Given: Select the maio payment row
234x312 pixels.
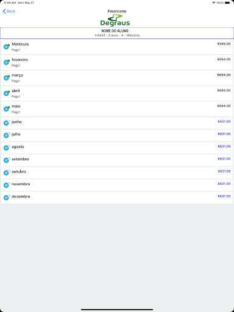Looking at the screenshot, I should point(117,109).
